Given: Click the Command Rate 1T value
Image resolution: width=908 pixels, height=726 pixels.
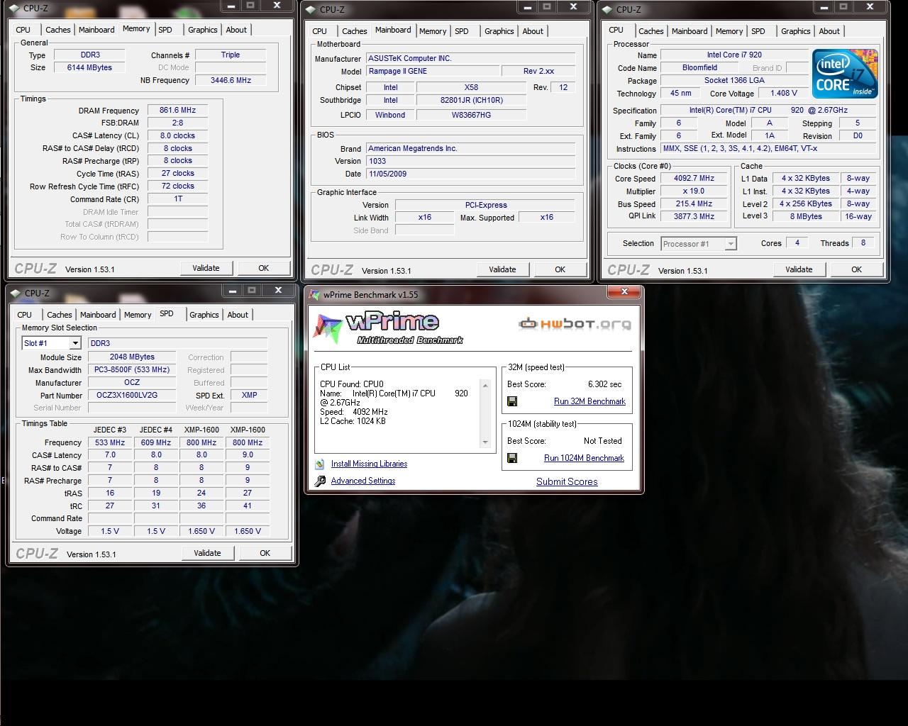Looking at the screenshot, I should [177, 199].
